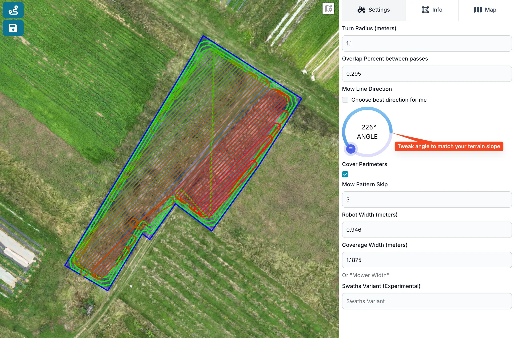Click the Coverage Width input field
Screen dimensions: 514x338
click(x=427, y=260)
